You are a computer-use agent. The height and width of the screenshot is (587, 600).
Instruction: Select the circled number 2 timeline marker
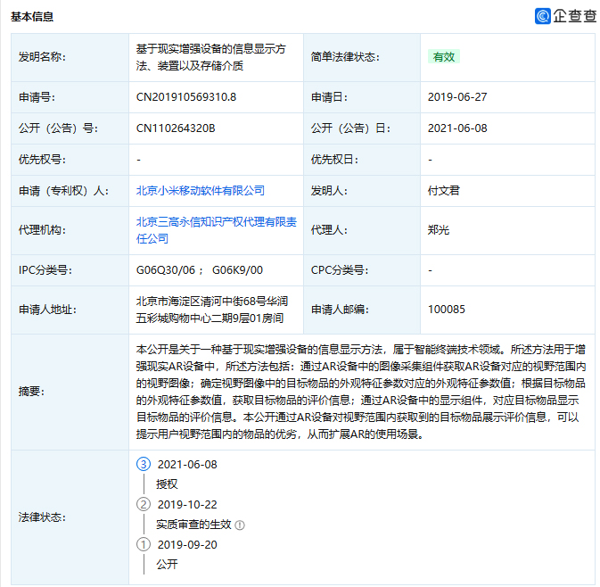tap(143, 504)
